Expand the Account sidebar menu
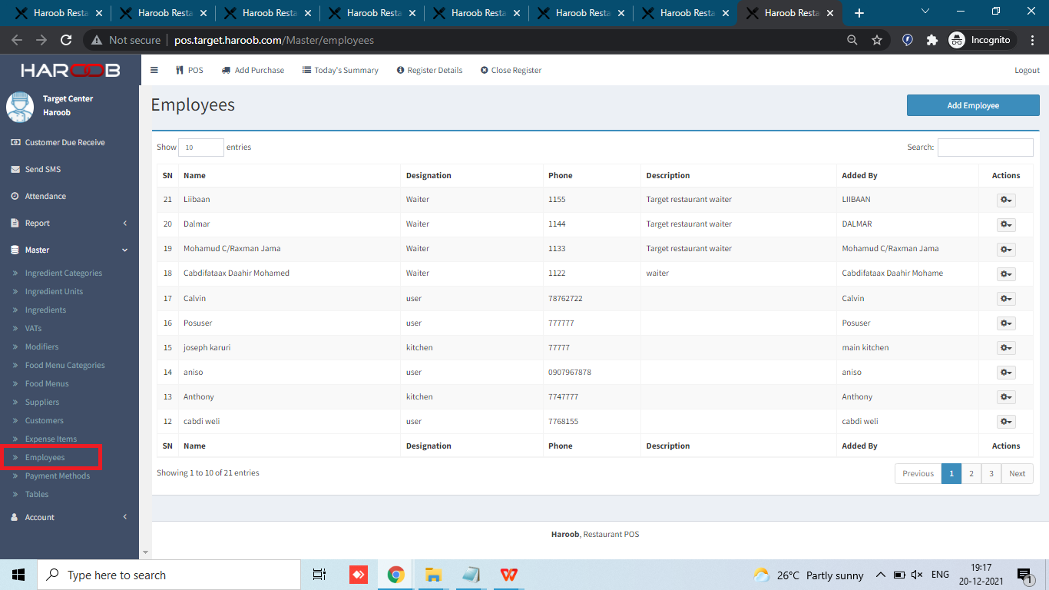 click(x=69, y=517)
